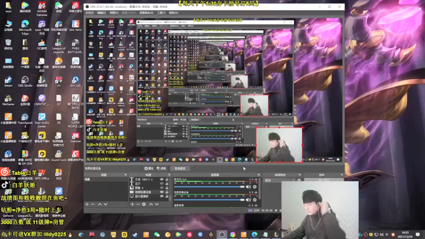425x239 pixels.
Task: Toggle lock on first text source
Action: click(167, 180)
